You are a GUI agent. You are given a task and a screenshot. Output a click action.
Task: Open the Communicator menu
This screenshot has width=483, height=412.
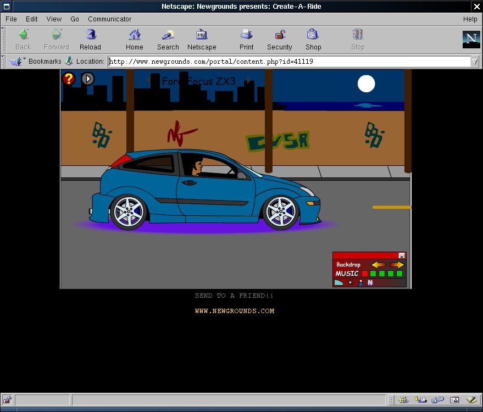point(110,19)
